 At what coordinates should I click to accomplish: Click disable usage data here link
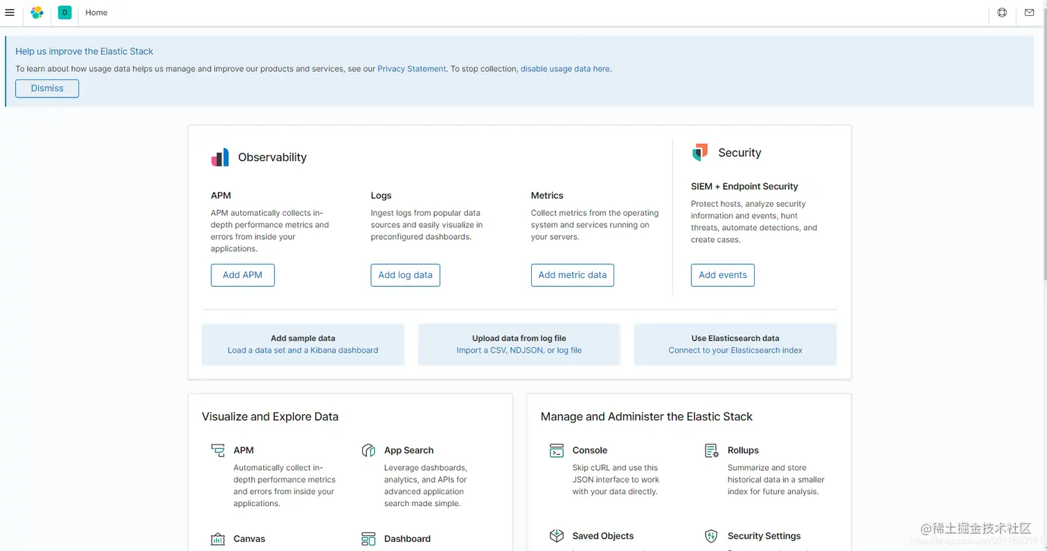point(565,69)
